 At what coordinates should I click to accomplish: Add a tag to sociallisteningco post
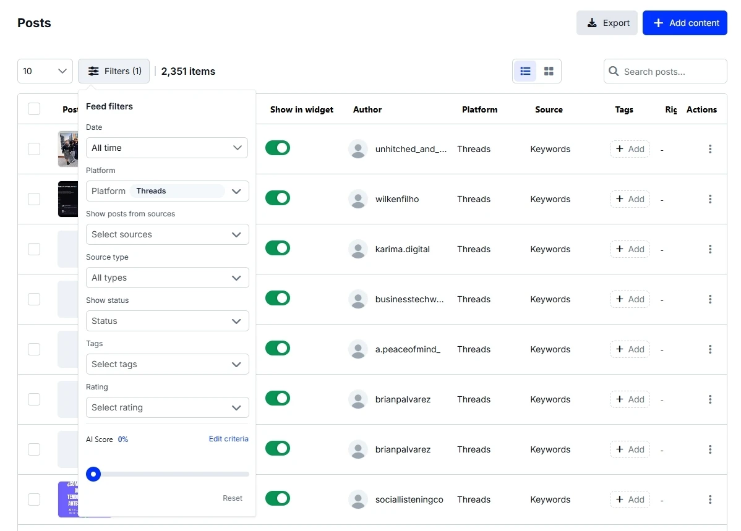tap(630, 500)
